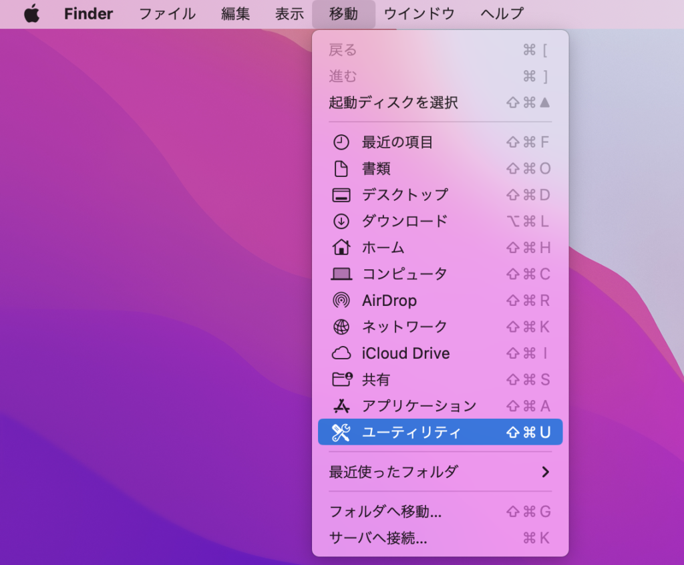This screenshot has height=565, width=684.
Task: Click the globe icon beside ネットワーク
Action: [x=341, y=327]
